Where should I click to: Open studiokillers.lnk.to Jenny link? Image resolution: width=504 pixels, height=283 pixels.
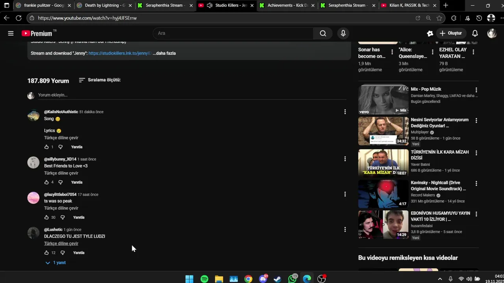point(120,53)
